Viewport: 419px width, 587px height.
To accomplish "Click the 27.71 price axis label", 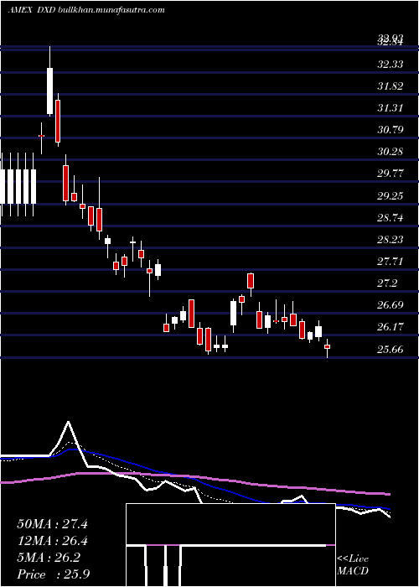I will coord(391,261).
